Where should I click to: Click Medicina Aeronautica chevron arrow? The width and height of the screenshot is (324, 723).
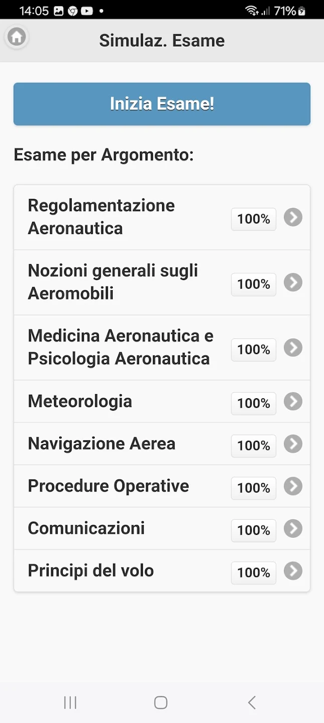click(293, 348)
